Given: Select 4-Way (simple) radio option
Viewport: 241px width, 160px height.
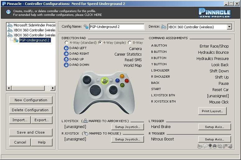Looking at the screenshot, I should click(112, 43).
